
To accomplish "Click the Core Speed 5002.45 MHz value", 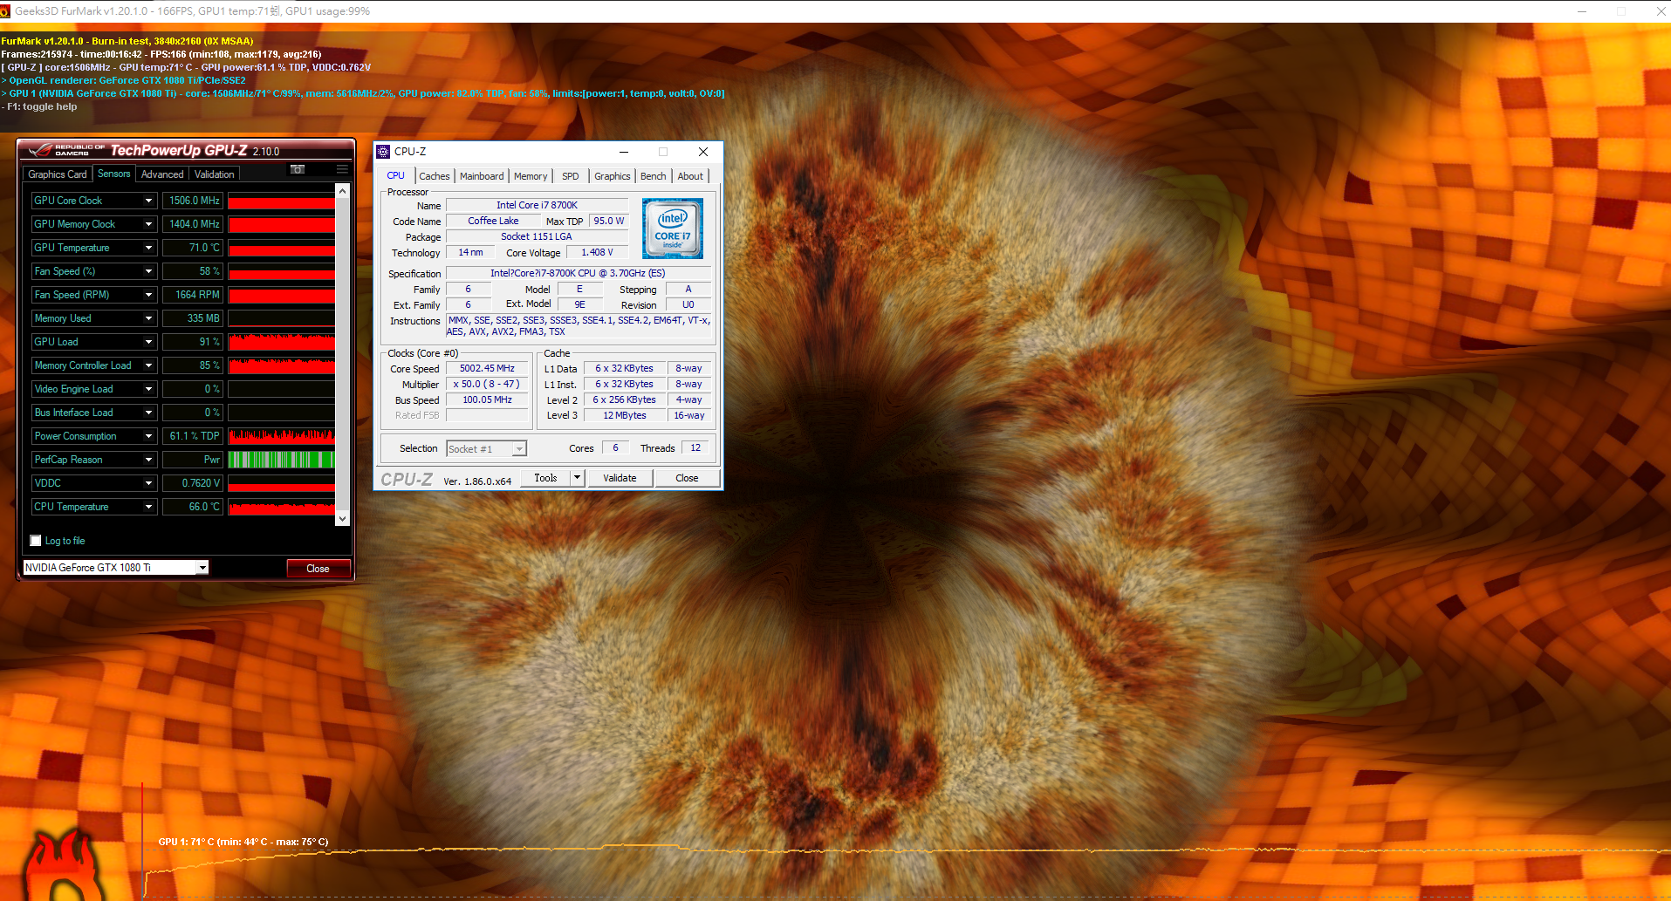I will click(487, 369).
